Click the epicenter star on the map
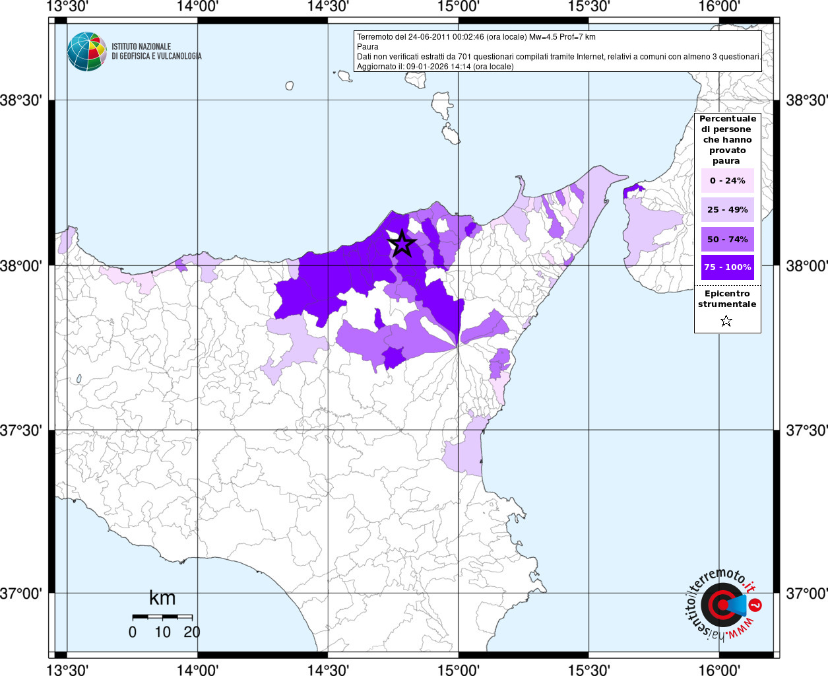 click(x=402, y=244)
